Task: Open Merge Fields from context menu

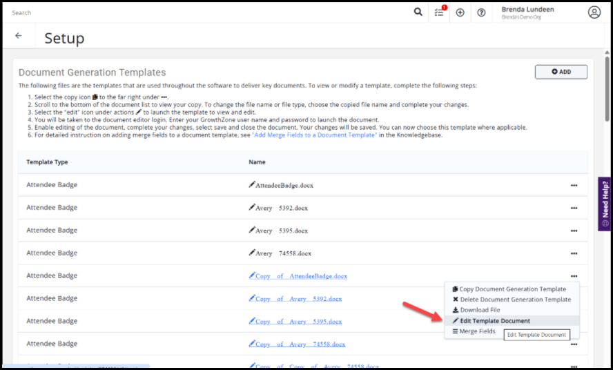Action: (477, 331)
